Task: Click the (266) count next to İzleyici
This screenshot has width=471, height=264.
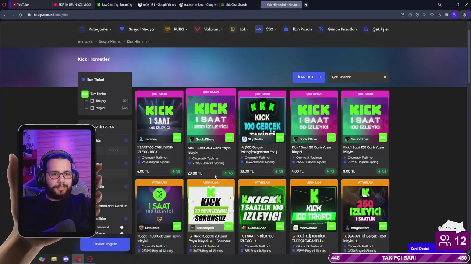Action: tap(125, 108)
